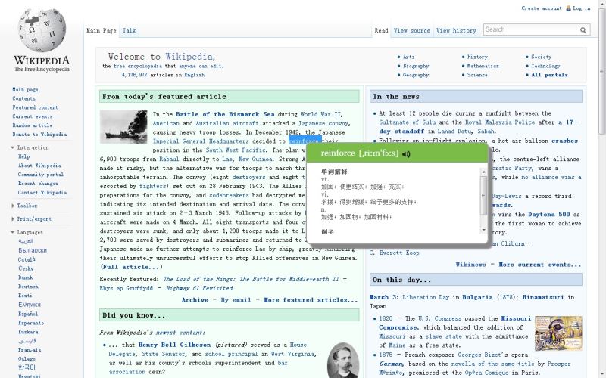
Task: Open the View history tab
Action: point(456,30)
